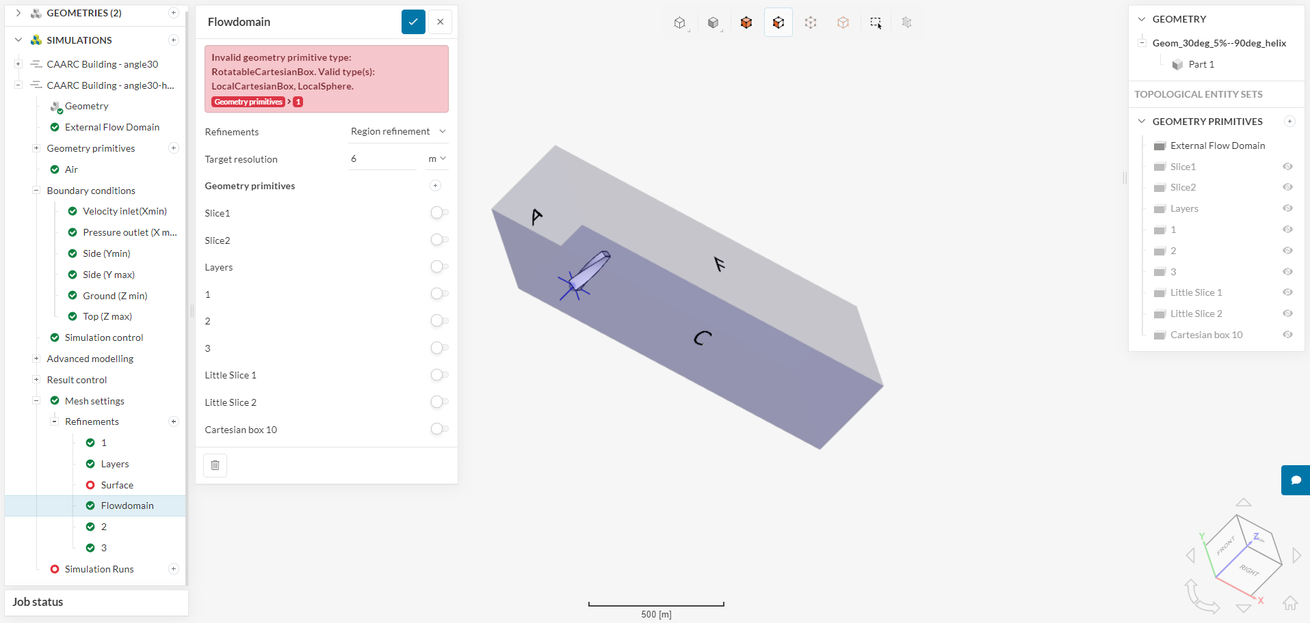Expand the GEOMETRIES (2) section
Image resolution: width=1310 pixels, height=623 pixels.
pyautogui.click(x=18, y=13)
